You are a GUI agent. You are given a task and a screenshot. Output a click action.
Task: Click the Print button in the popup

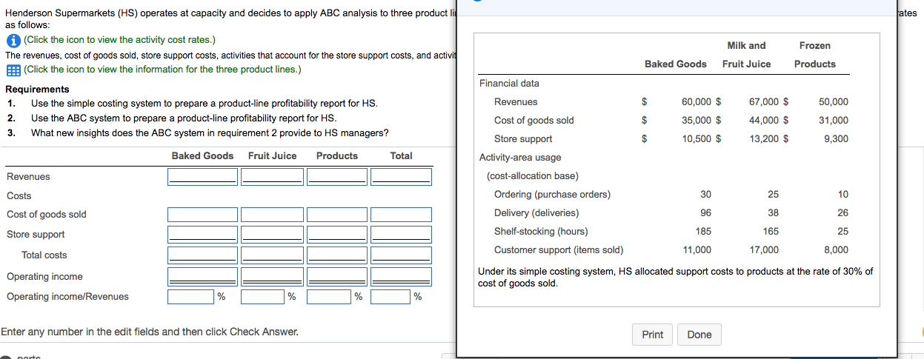653,335
